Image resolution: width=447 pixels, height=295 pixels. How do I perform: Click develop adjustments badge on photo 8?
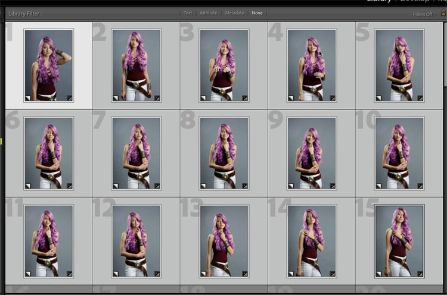click(244, 186)
